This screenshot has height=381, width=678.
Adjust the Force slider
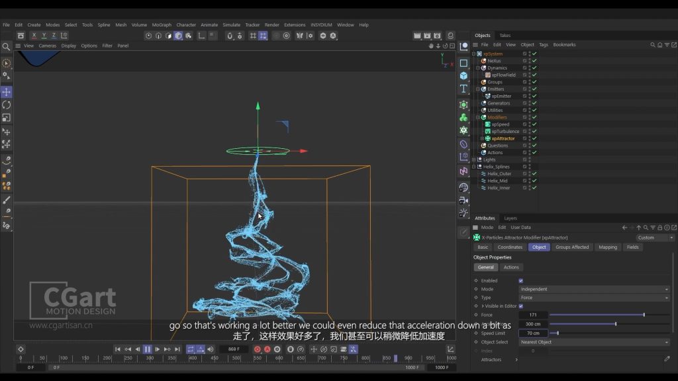[609, 315]
